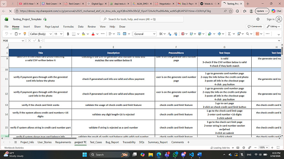Open the ribbon overflow ellipsis
Viewport: 284px width, 159px height.
point(268,34)
